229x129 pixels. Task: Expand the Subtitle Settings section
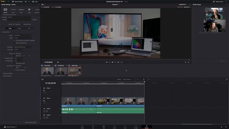[x=7, y=76]
